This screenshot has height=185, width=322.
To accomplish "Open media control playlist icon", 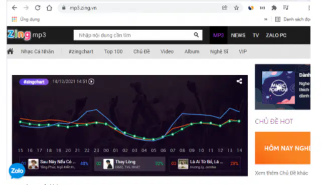I will [x=286, y=8].
